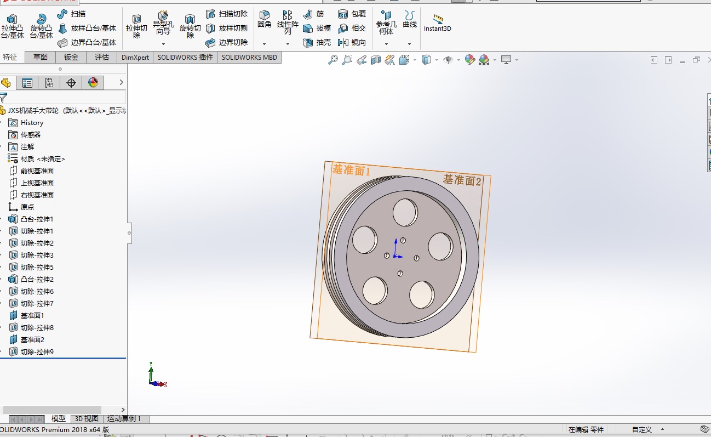Activate the 旋转切除 revolved cut tool
711x437 pixels.
(x=190, y=26)
